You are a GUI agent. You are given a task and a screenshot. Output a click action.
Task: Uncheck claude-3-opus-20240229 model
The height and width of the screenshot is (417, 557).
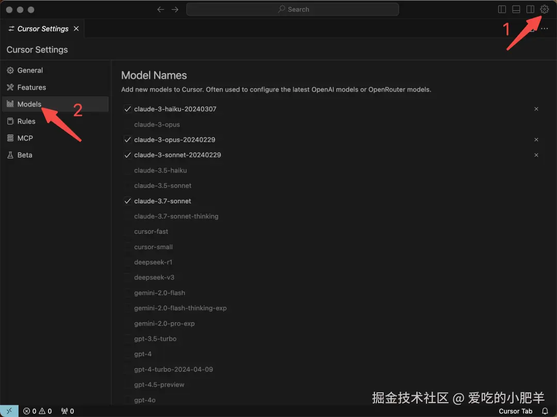pyautogui.click(x=127, y=140)
